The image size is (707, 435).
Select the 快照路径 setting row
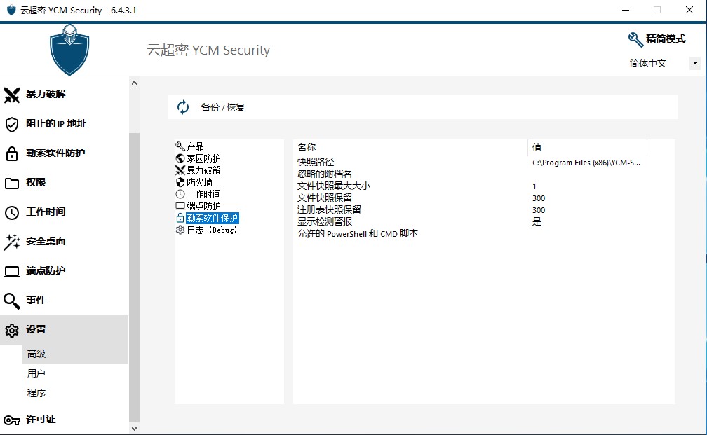click(316, 162)
